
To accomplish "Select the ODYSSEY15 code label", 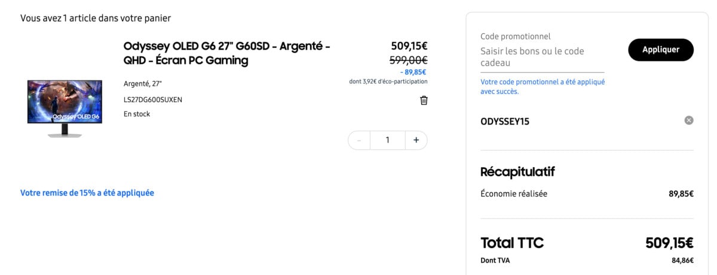I will tap(505, 121).
